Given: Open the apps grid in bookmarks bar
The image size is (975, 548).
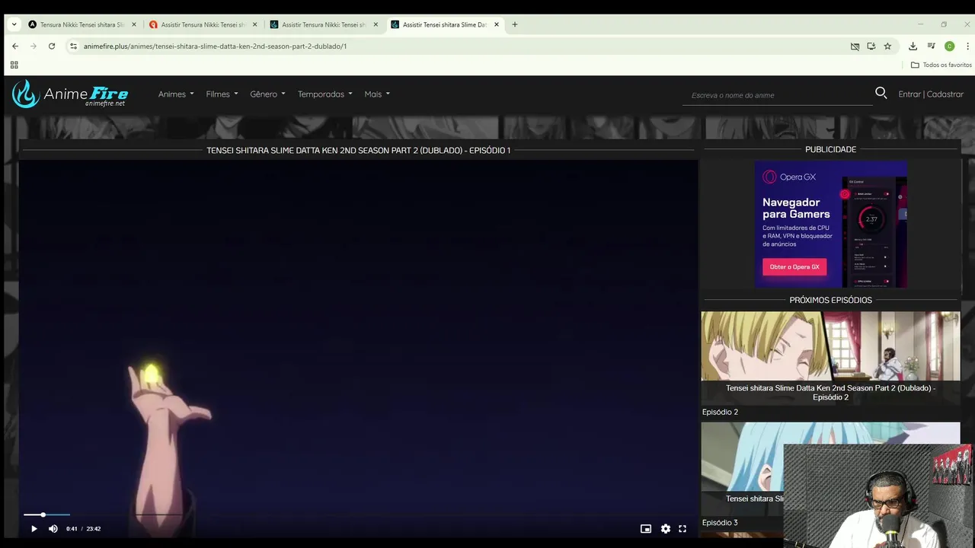Looking at the screenshot, I should tap(14, 65).
